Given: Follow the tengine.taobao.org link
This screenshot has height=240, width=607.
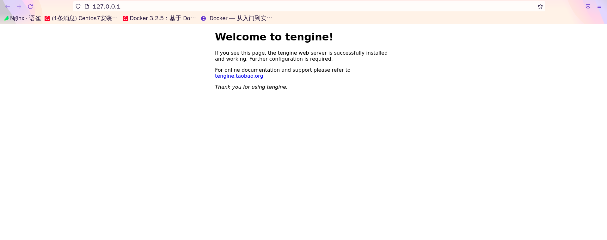Looking at the screenshot, I should 239,76.
